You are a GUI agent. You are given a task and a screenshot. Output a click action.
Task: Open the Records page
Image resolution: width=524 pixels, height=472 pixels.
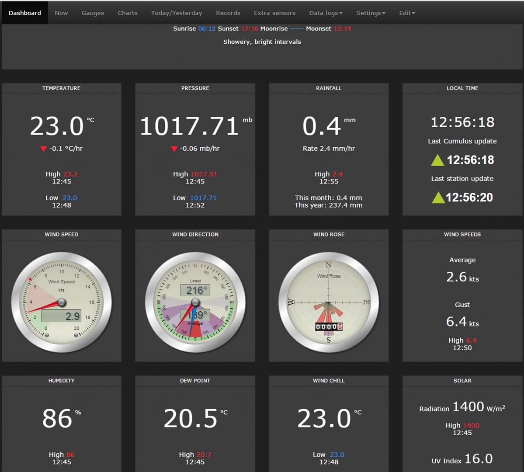tap(228, 13)
